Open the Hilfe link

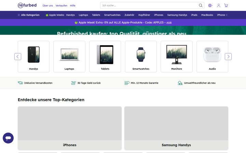pos(73,6)
